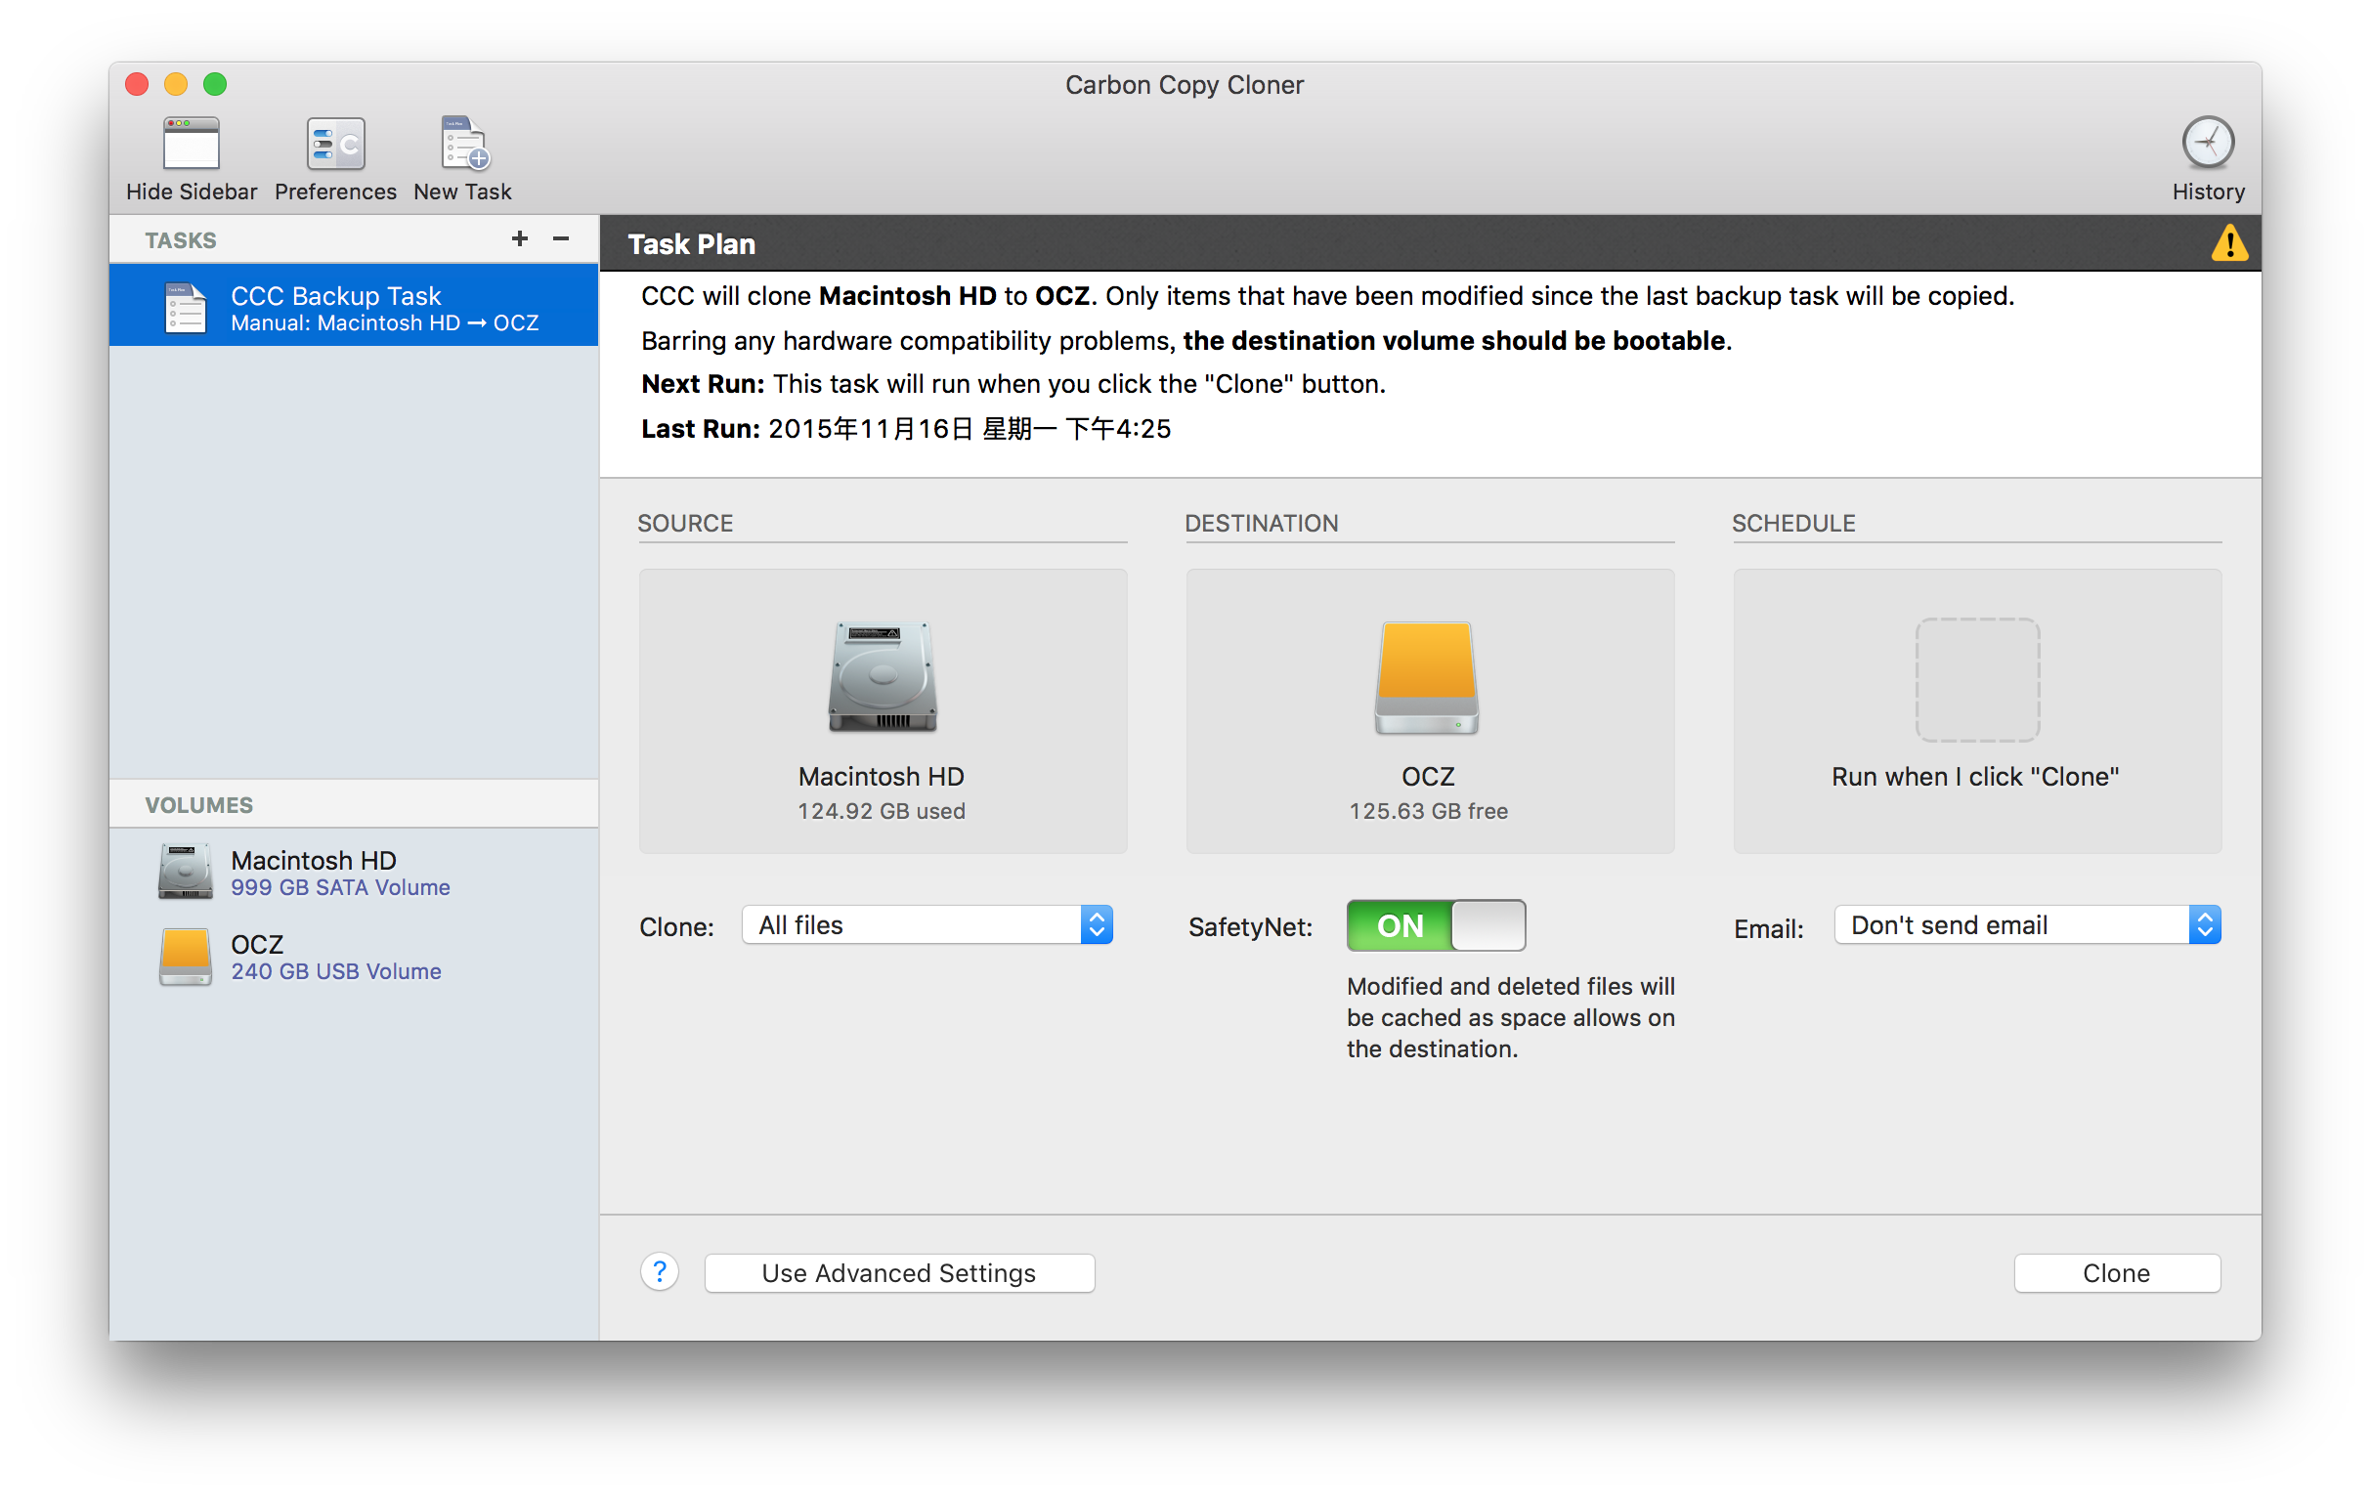Add a task with the plus icon
The width and height of the screenshot is (2371, 1497).
(x=519, y=239)
